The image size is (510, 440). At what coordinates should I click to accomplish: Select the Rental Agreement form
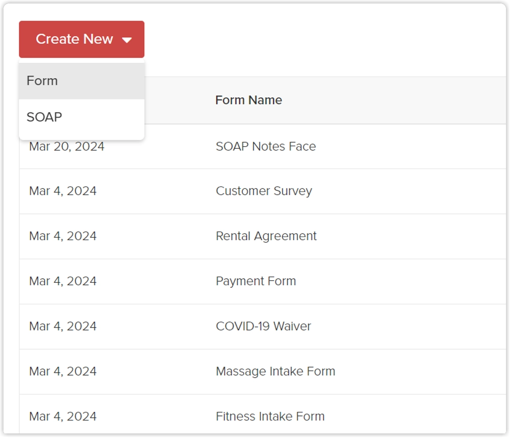tap(265, 236)
